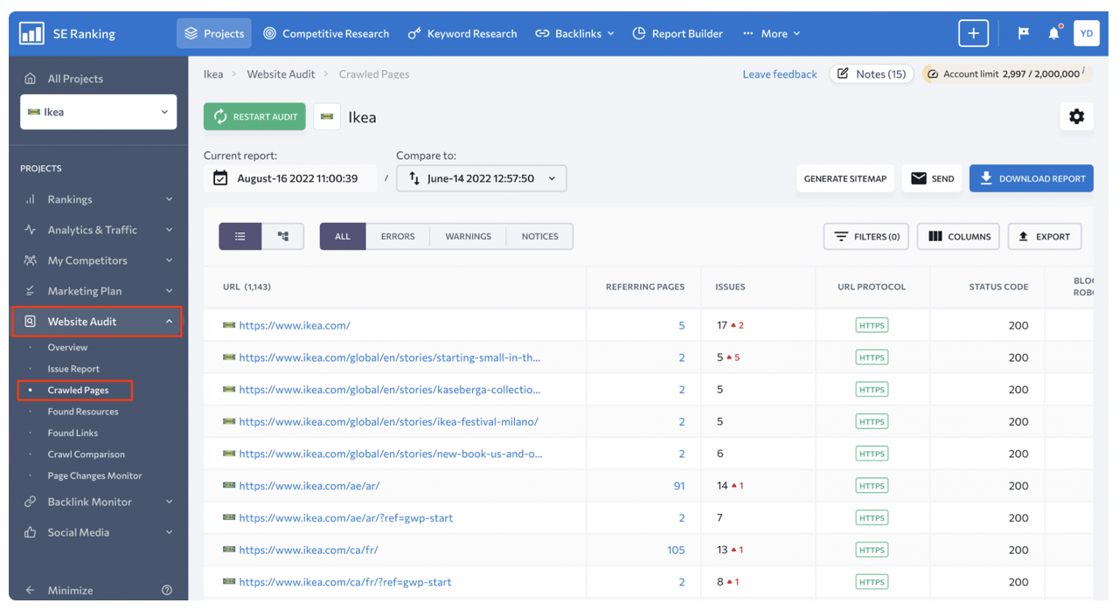
Task: Show only Errors filter
Action: point(398,236)
